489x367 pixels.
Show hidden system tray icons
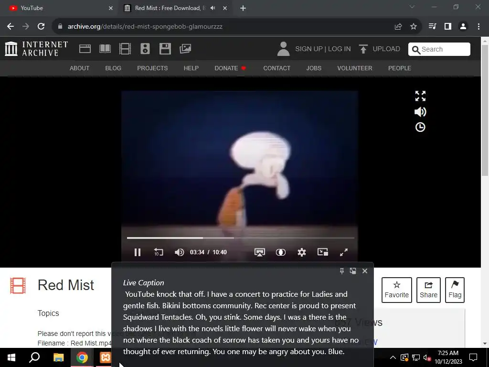point(393,357)
